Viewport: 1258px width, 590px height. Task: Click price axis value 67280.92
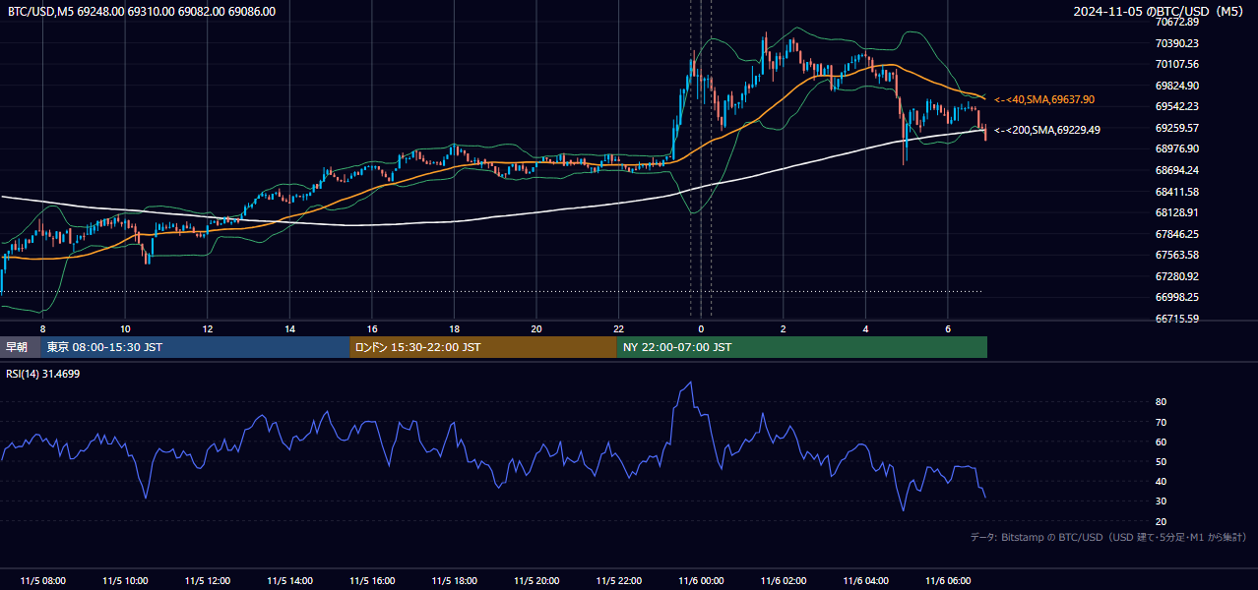click(1177, 276)
